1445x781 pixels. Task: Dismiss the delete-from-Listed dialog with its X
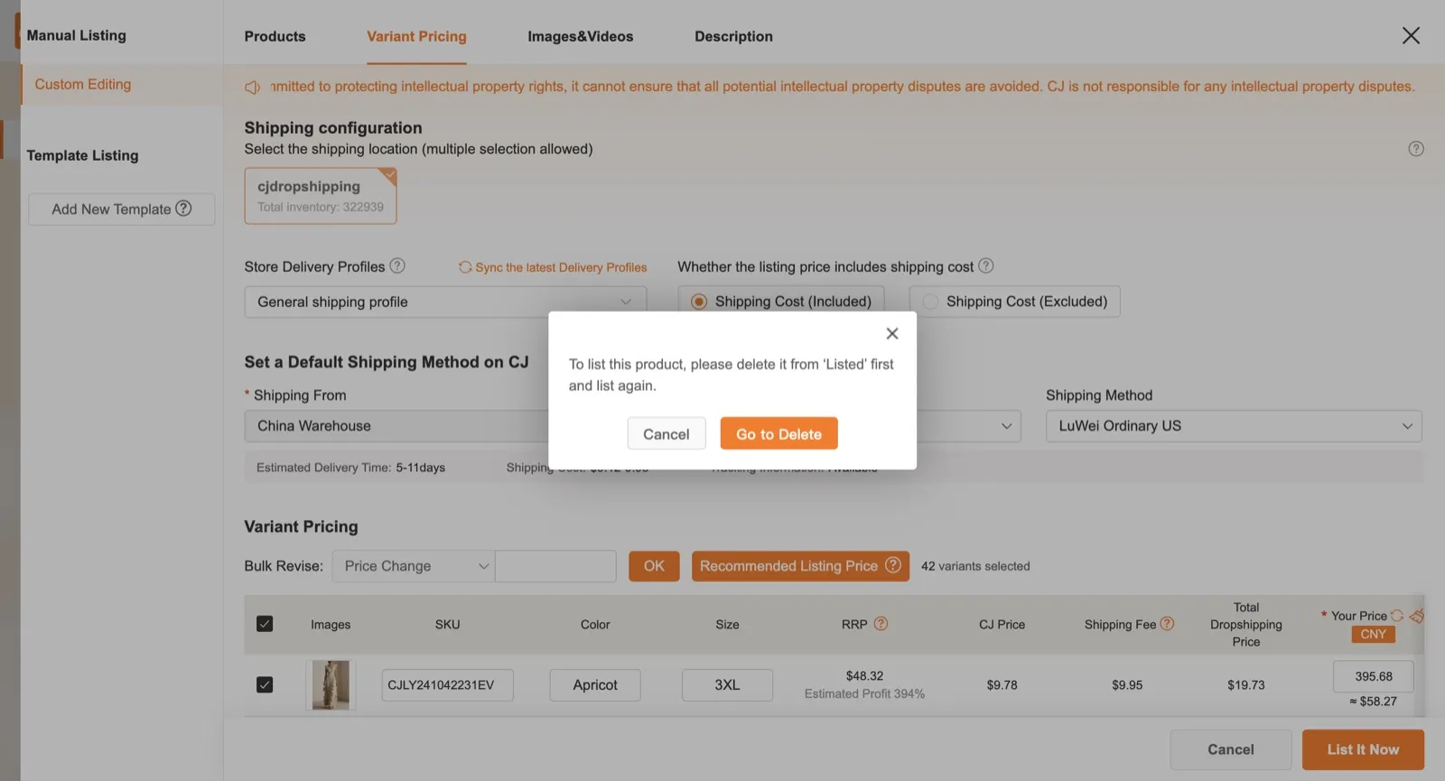[892, 333]
